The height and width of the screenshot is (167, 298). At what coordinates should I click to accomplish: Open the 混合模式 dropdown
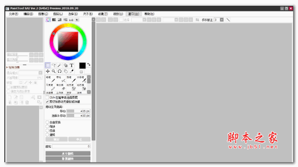click(30, 73)
